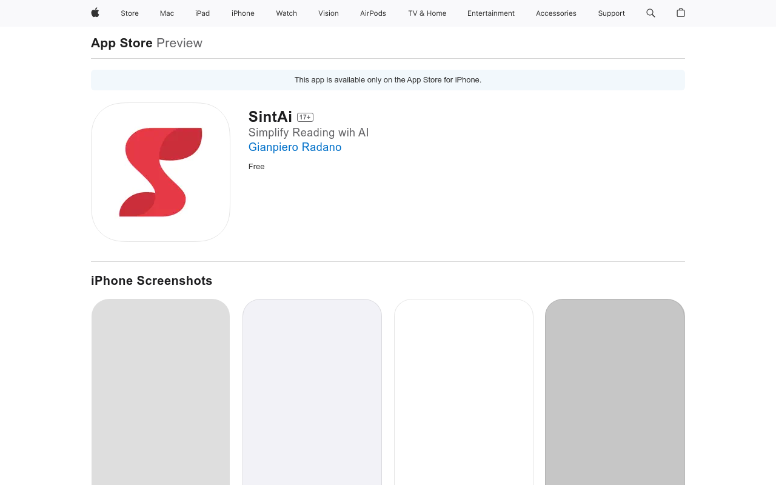Open the Mac menu item

point(167,13)
